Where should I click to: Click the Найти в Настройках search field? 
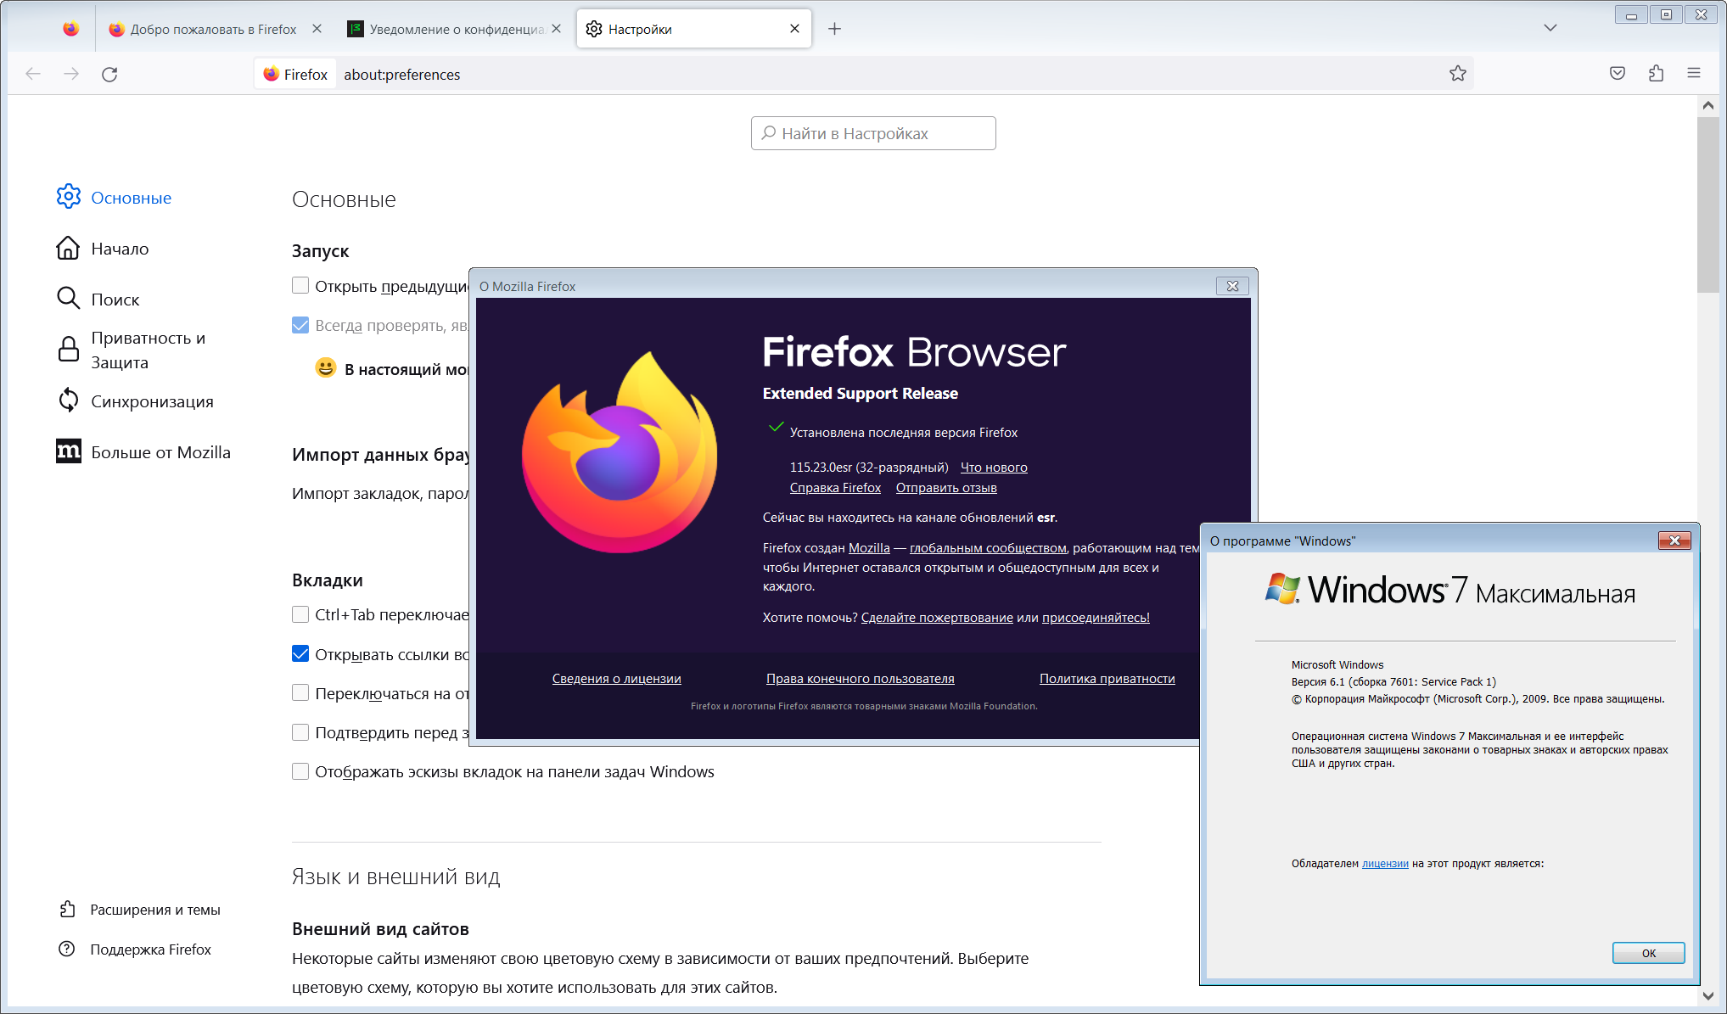(x=873, y=133)
